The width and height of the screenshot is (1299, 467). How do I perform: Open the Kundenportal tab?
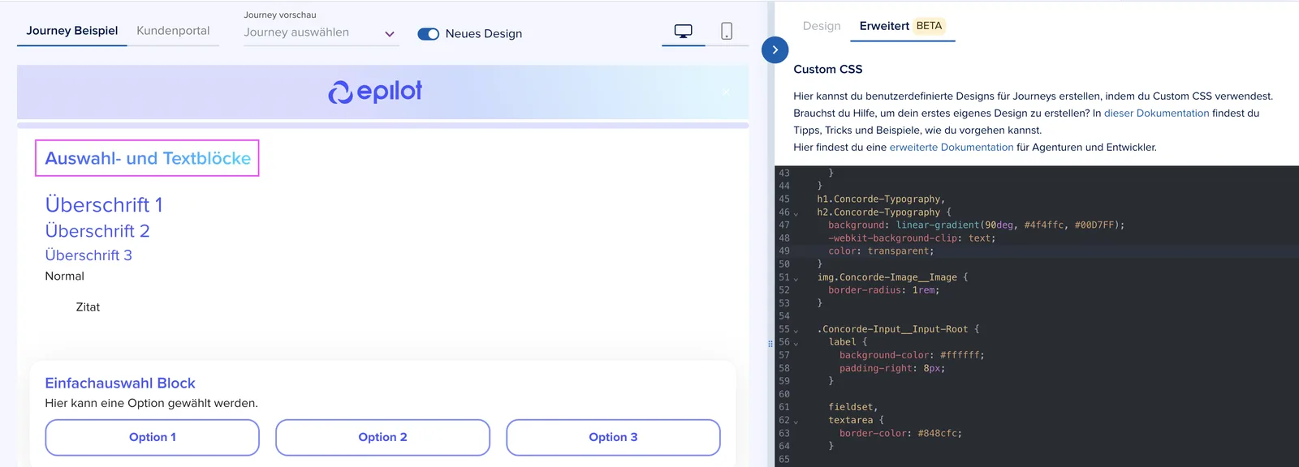(173, 31)
